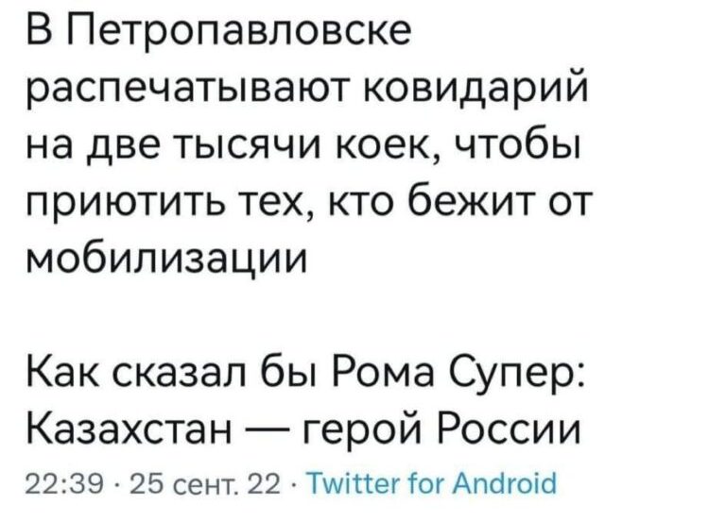
Task: Click the date 25 сент. 22
Action: (205, 484)
